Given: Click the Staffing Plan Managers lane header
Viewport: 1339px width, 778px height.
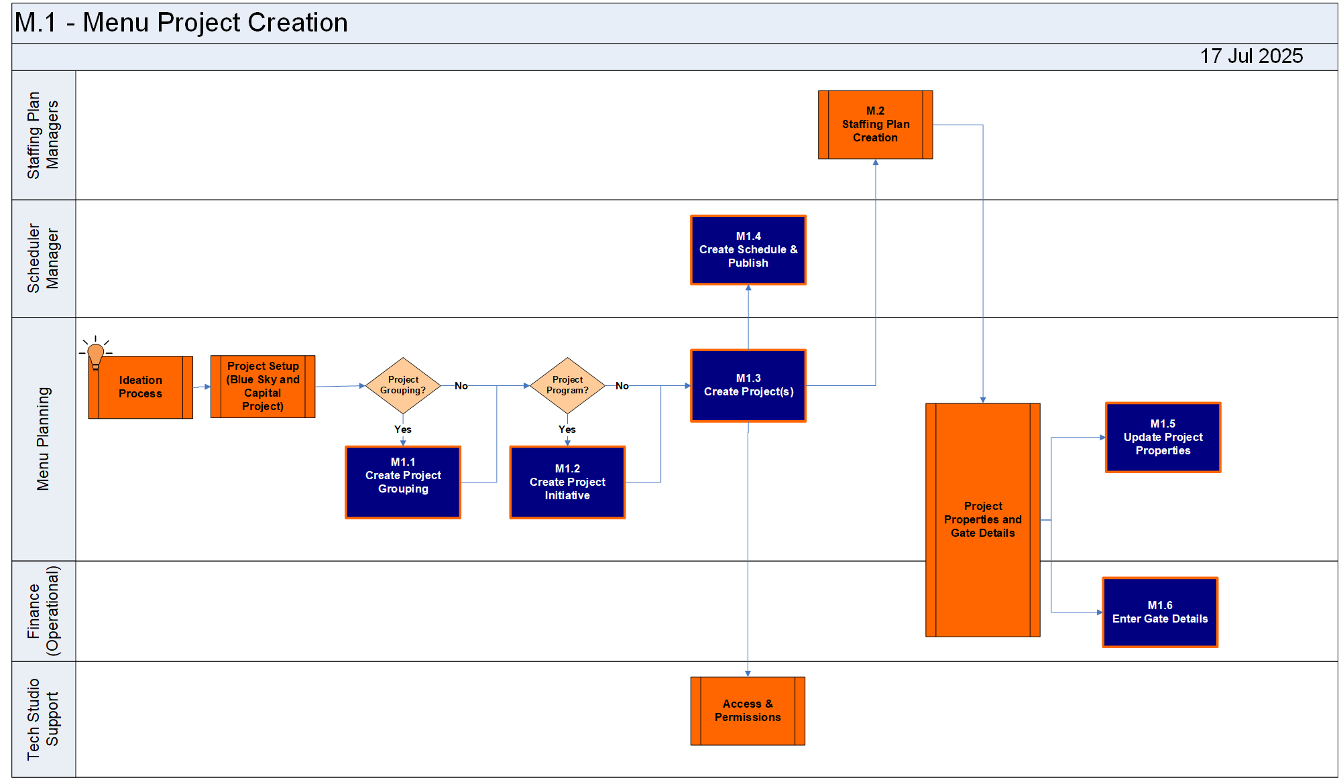Looking at the screenshot, I should [44, 135].
